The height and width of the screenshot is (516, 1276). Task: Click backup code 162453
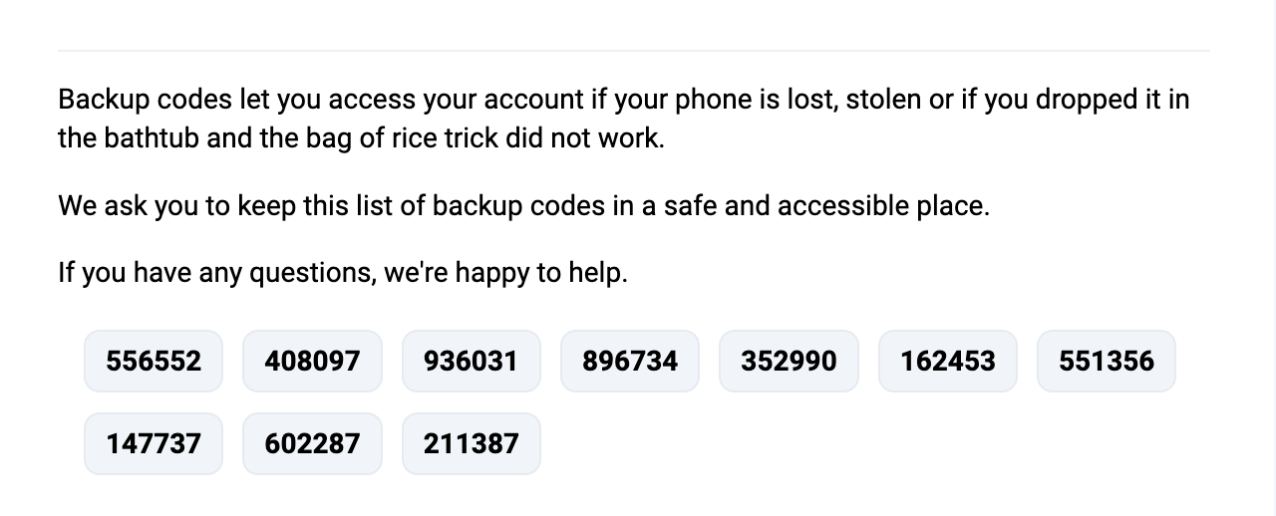point(948,361)
